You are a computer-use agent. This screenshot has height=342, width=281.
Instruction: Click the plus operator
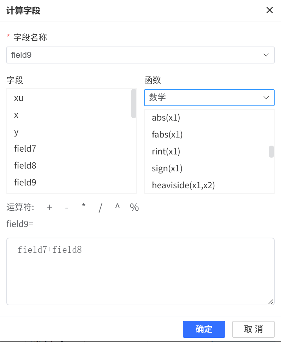pyautogui.click(x=49, y=208)
